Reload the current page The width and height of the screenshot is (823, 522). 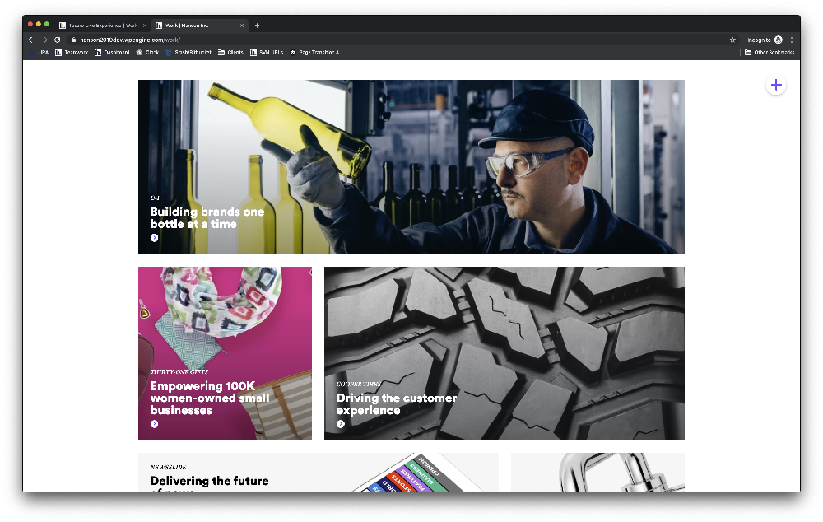pyautogui.click(x=58, y=40)
